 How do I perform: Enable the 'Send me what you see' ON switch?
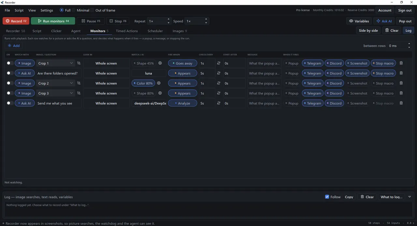[x=10, y=103]
